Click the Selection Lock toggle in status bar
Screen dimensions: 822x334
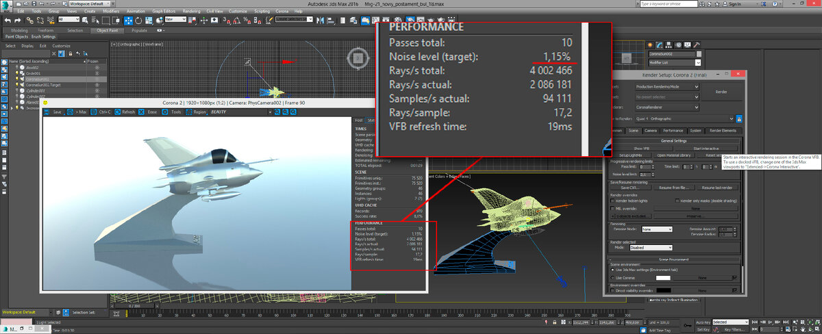[x=555, y=322]
